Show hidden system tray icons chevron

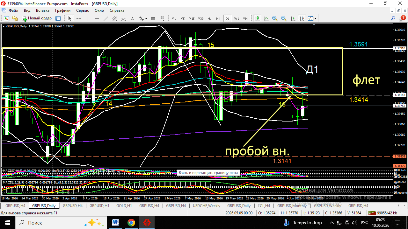332,223
